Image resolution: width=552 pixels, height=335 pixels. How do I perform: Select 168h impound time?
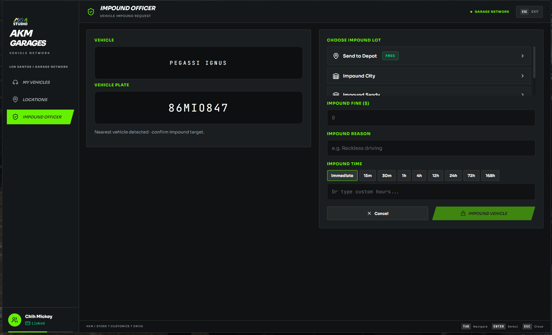tap(490, 176)
